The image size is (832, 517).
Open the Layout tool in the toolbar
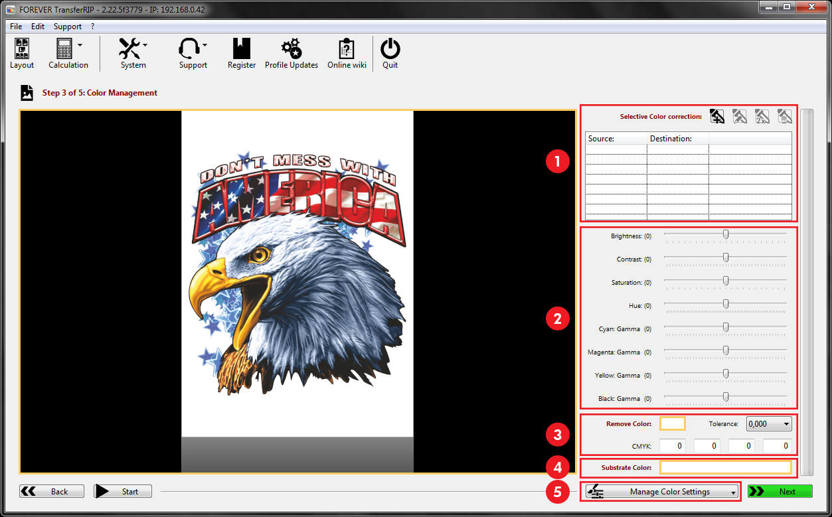(x=22, y=53)
